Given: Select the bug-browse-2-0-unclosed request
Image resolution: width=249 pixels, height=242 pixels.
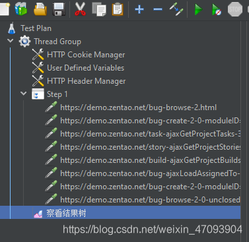Looking at the screenshot, I should pyautogui.click(x=151, y=200).
